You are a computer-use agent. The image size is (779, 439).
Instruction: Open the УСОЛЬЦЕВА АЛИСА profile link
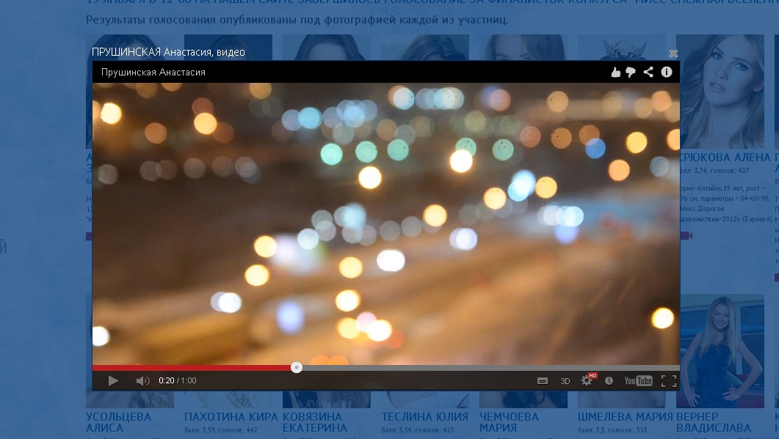118,423
